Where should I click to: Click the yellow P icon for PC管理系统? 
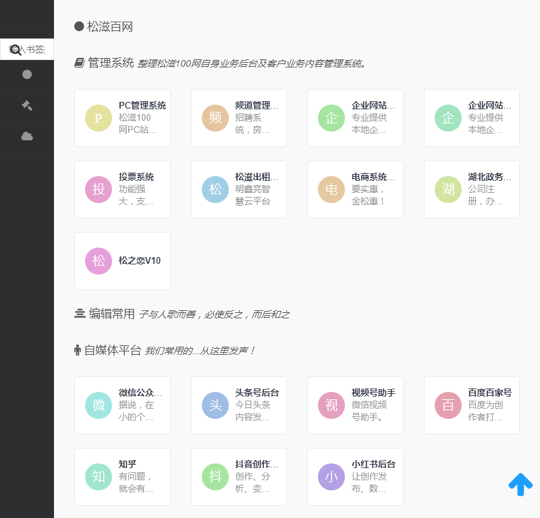point(99,118)
